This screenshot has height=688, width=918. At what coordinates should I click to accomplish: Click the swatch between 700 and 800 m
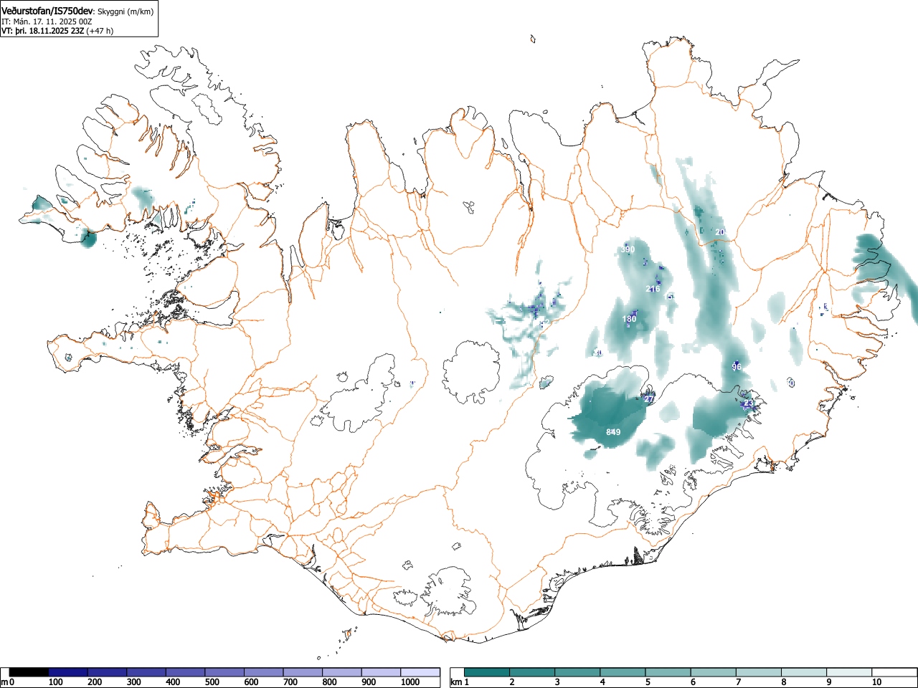coord(303,672)
